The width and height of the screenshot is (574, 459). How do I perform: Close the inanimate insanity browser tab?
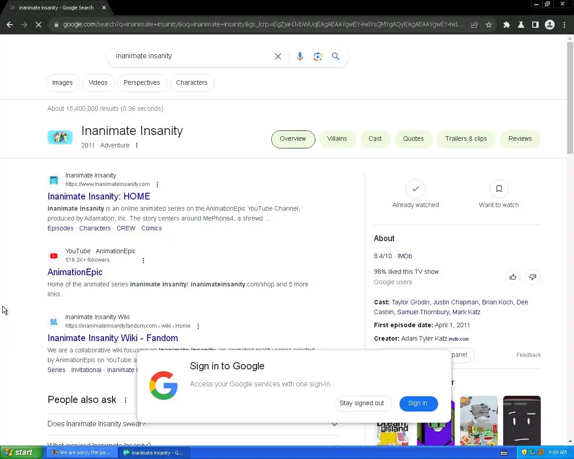click(x=104, y=8)
